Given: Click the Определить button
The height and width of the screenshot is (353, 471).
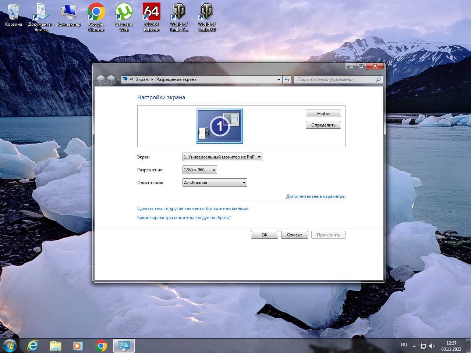Looking at the screenshot, I should click(323, 125).
